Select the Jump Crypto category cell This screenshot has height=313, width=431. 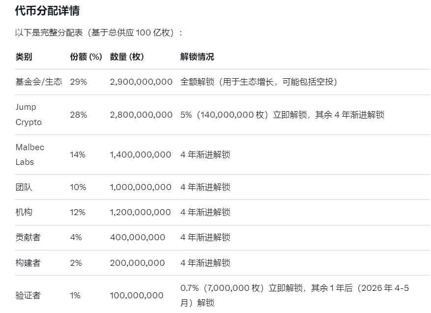click(x=29, y=115)
